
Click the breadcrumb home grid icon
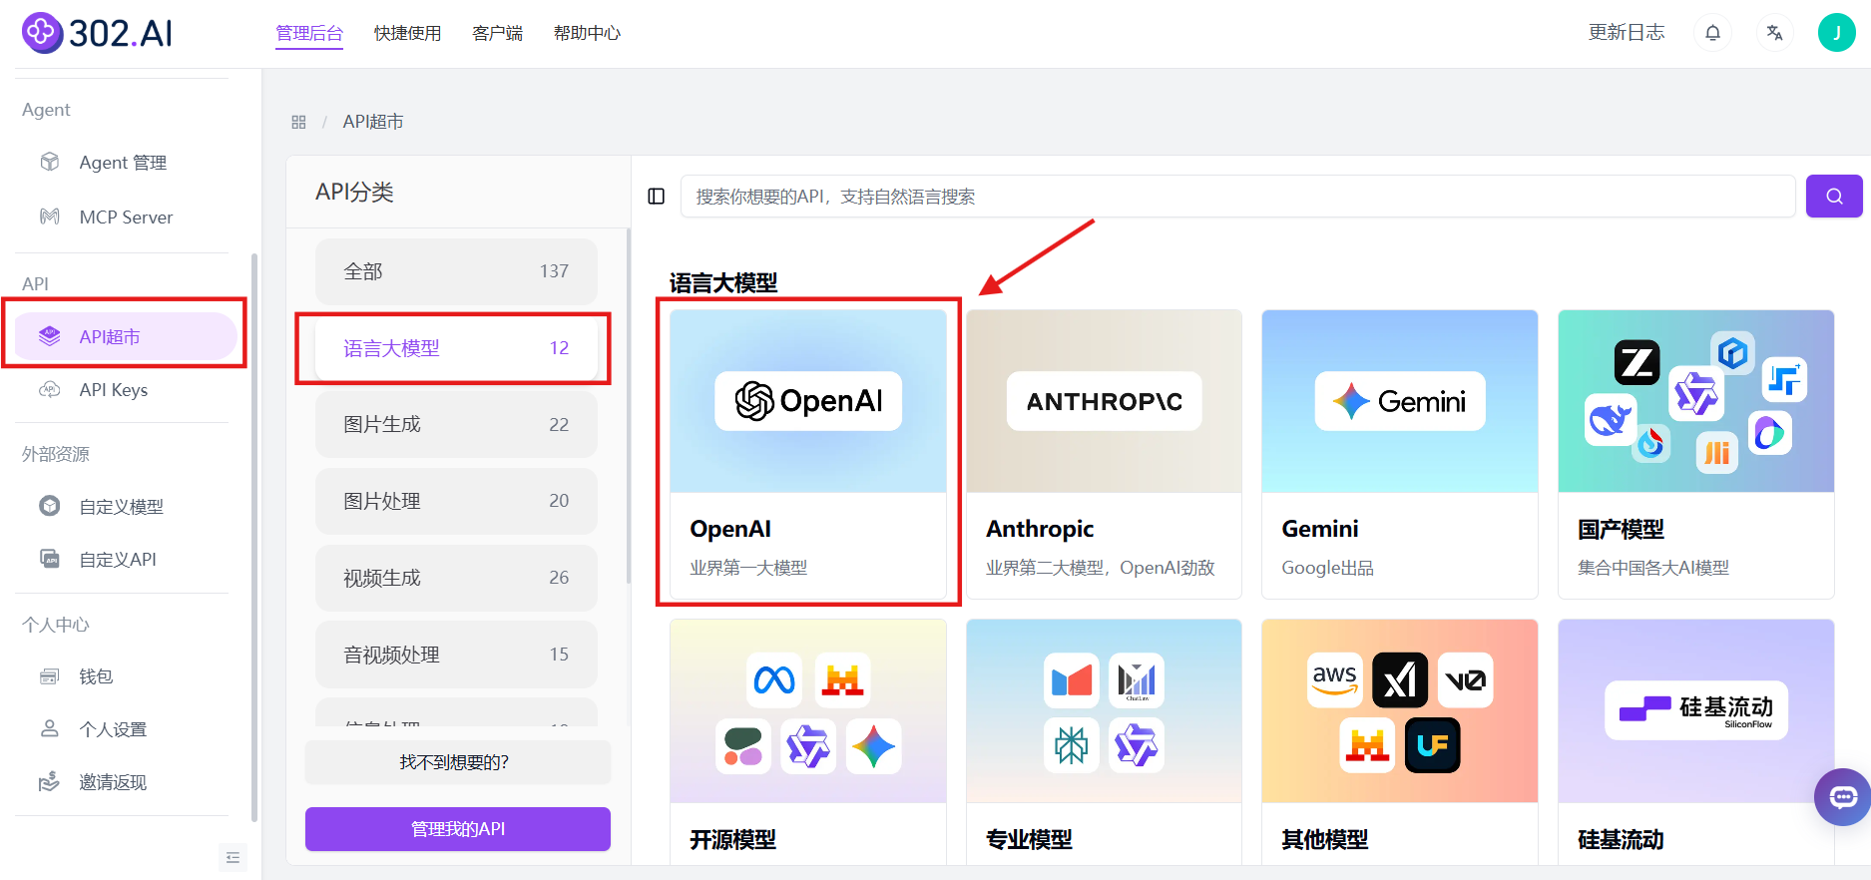pos(298,122)
